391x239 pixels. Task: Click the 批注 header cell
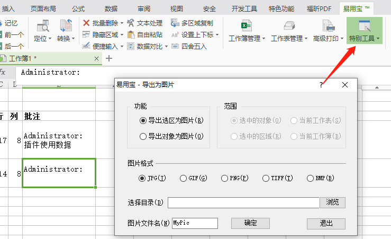(x=59, y=116)
